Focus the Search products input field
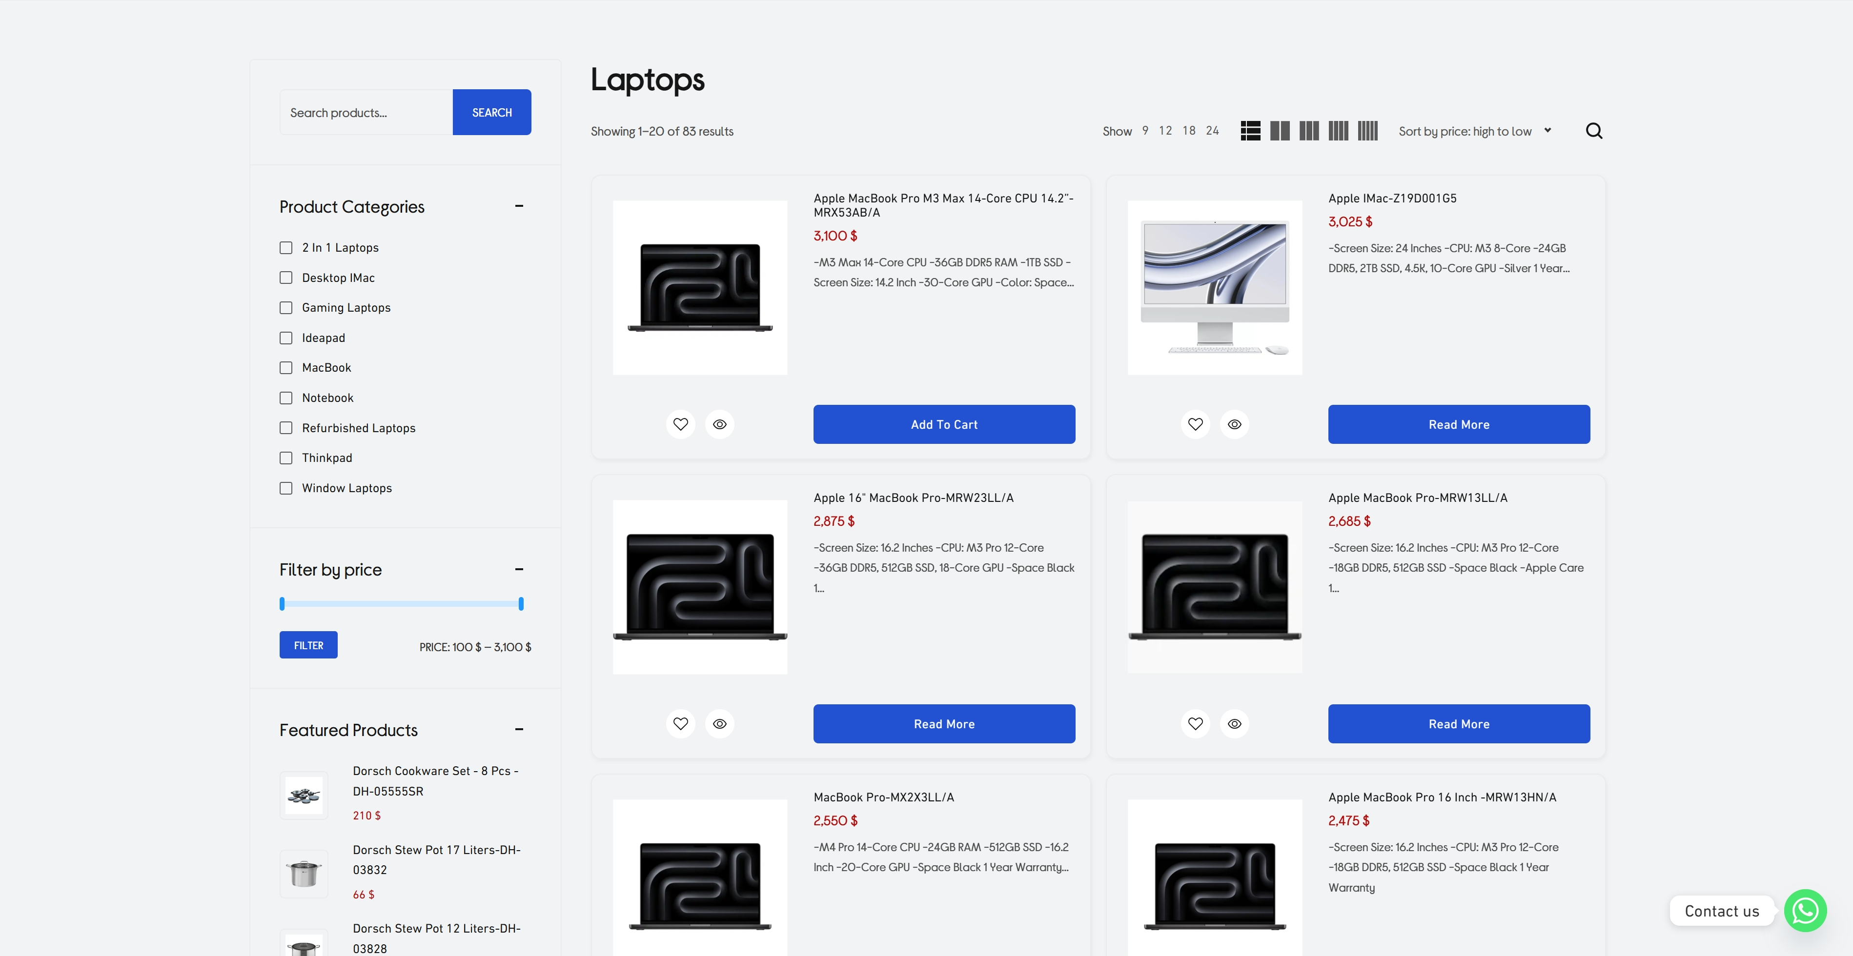 click(x=366, y=113)
